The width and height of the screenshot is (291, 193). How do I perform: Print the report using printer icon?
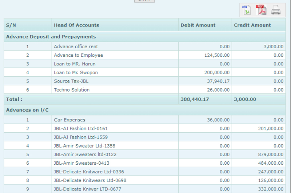pos(276,10)
